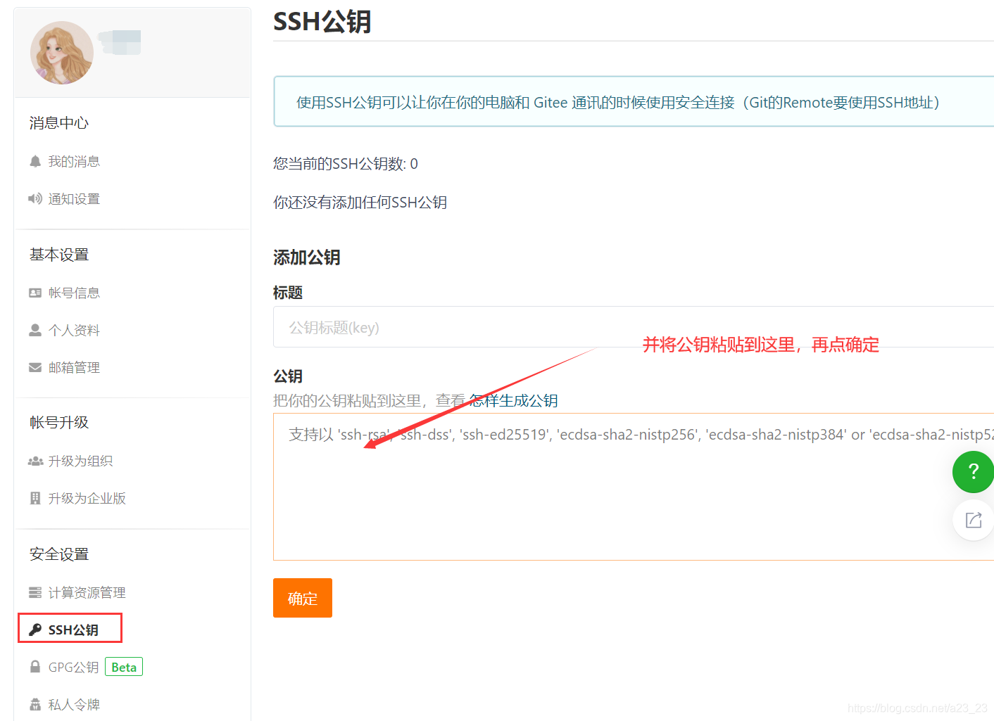Click the building icon beside 升级为企业版
994x721 pixels.
coord(34,498)
